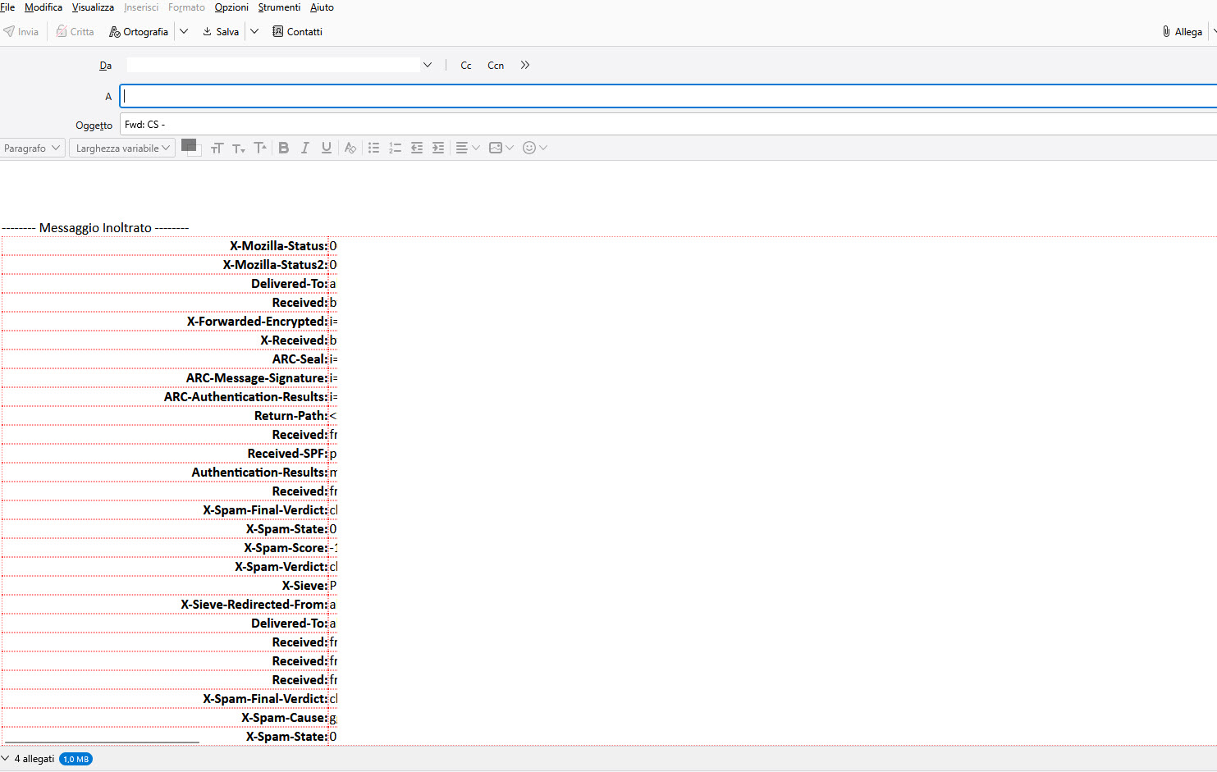Image resolution: width=1217 pixels, height=772 pixels.
Task: Pick text color from color swatch
Action: point(188,144)
